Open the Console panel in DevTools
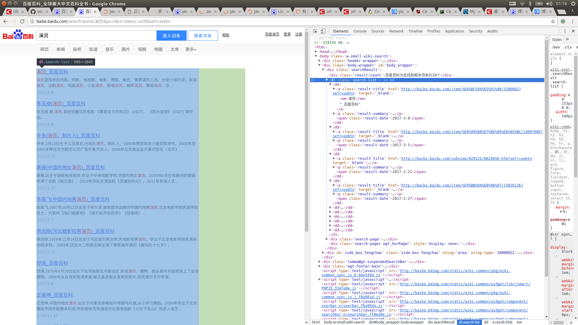Viewport: 578px width, 325px height. click(360, 31)
